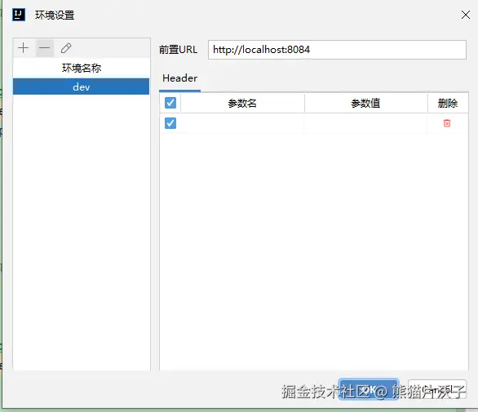The height and width of the screenshot is (412, 478).
Task: Click the 参数名 column header
Action: (x=242, y=103)
